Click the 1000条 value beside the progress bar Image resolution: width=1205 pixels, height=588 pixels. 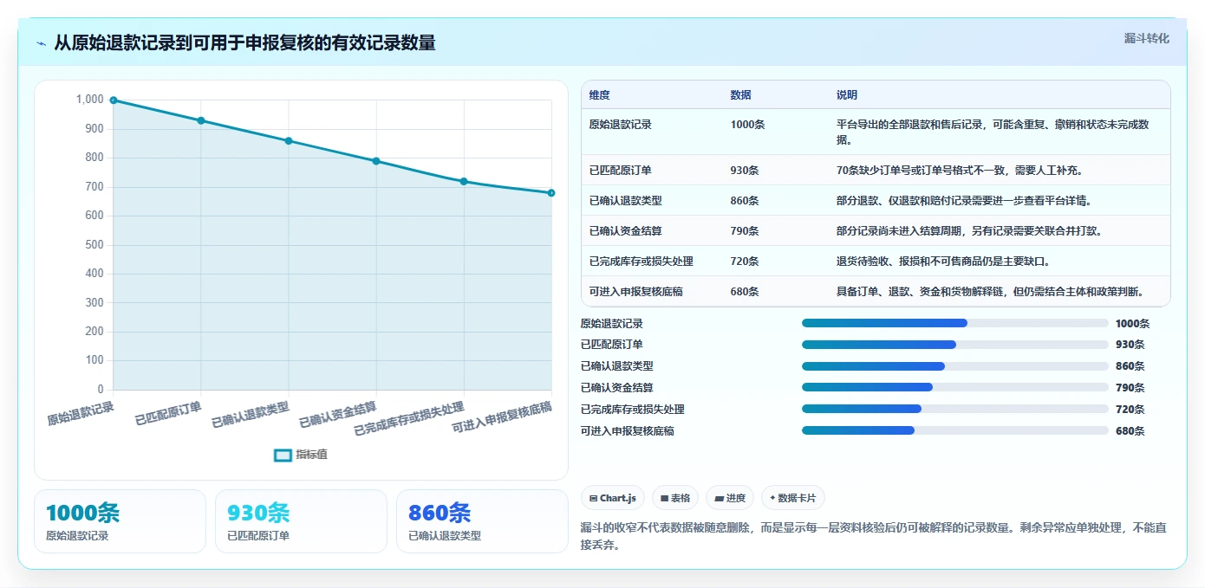click(1132, 324)
